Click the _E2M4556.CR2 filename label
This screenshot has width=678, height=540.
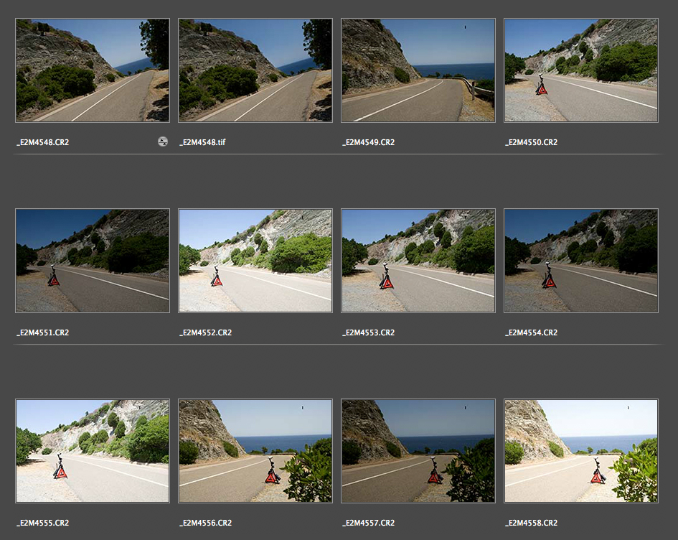(x=205, y=523)
